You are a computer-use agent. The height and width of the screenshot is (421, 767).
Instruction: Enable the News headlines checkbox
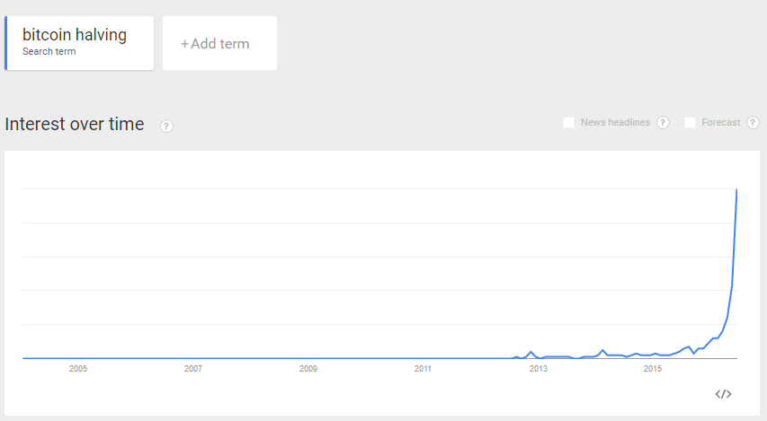pos(568,123)
